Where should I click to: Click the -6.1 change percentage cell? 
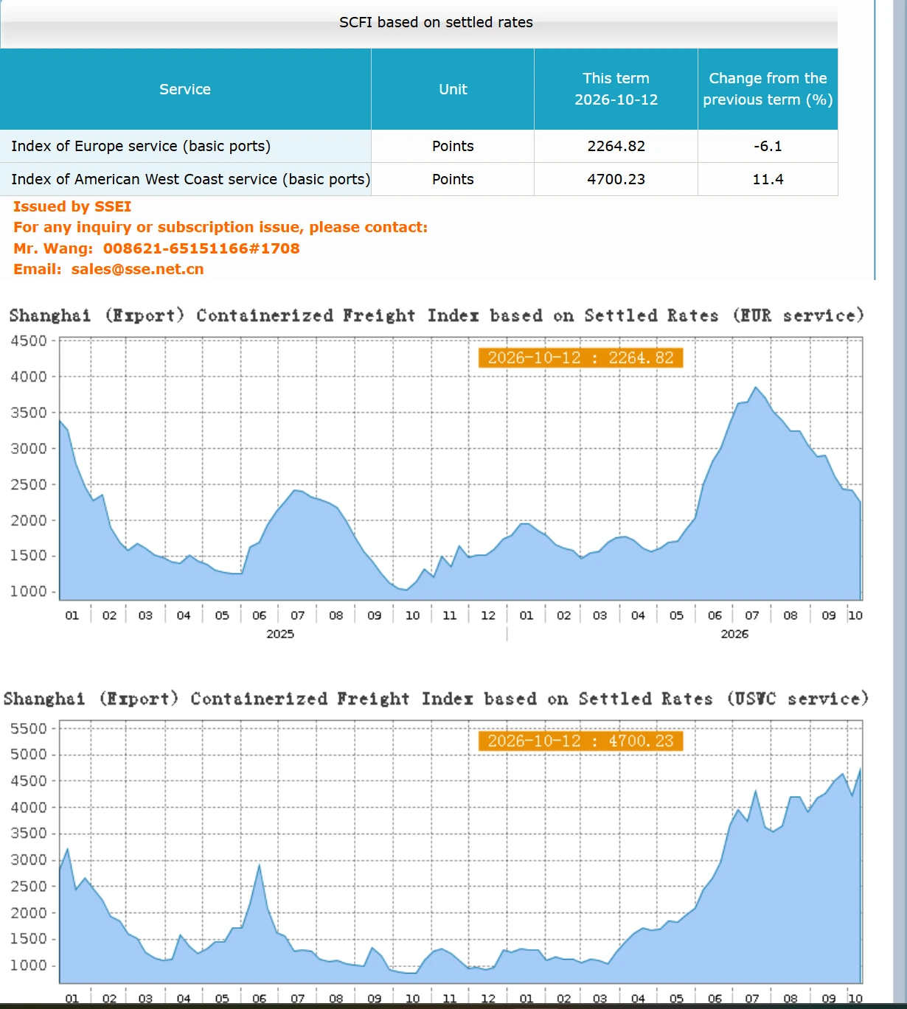(768, 146)
